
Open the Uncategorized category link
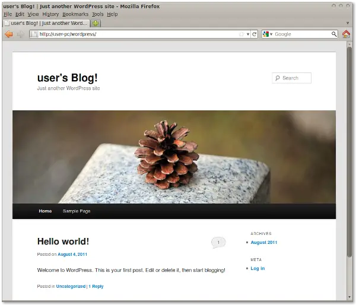[x=71, y=287]
